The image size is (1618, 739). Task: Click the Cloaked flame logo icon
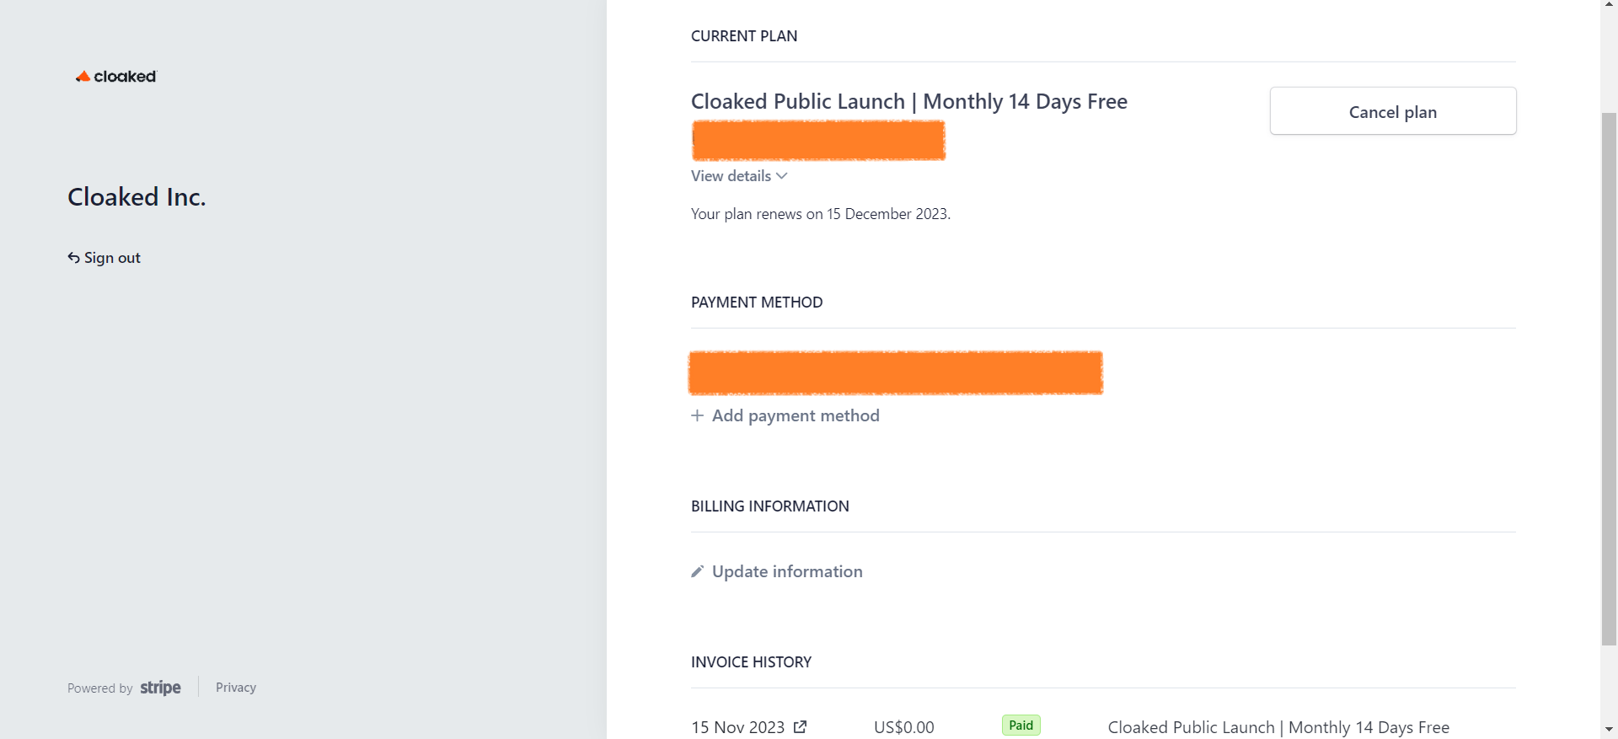tap(83, 76)
